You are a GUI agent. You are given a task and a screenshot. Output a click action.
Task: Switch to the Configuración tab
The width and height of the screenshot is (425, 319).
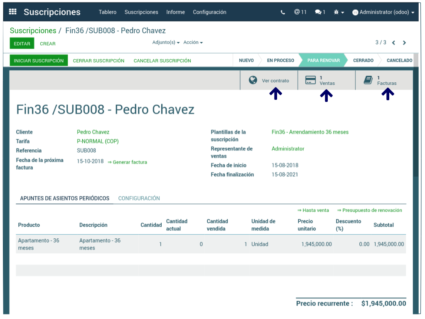pyautogui.click(x=139, y=198)
